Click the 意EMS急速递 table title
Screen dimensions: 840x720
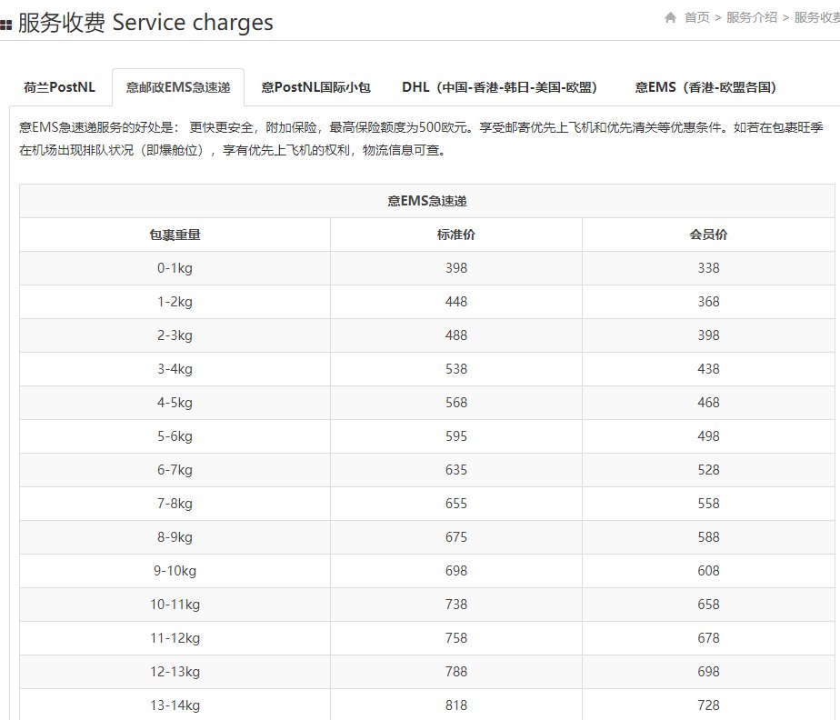pos(427,201)
